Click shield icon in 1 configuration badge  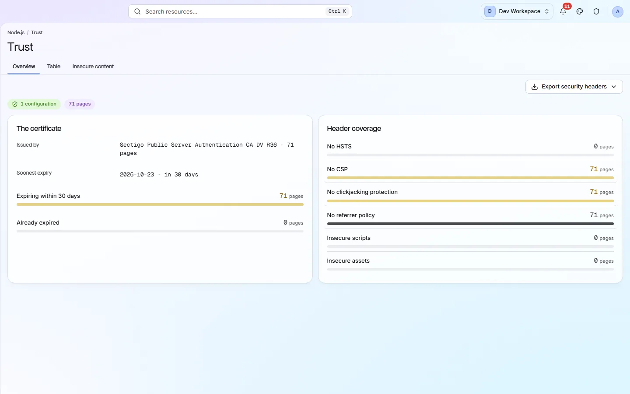15,104
